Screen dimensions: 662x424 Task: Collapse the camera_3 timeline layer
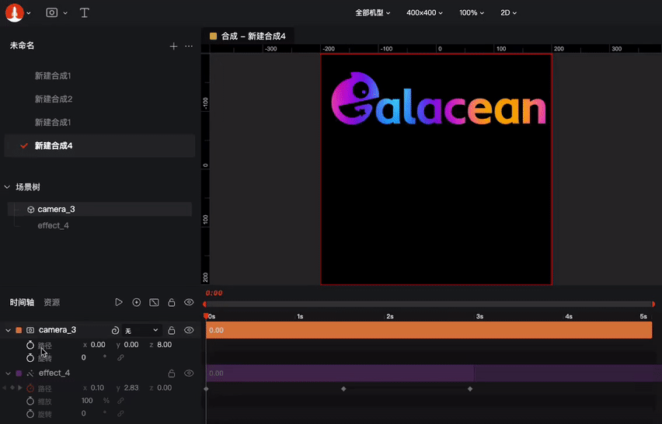tap(8, 330)
